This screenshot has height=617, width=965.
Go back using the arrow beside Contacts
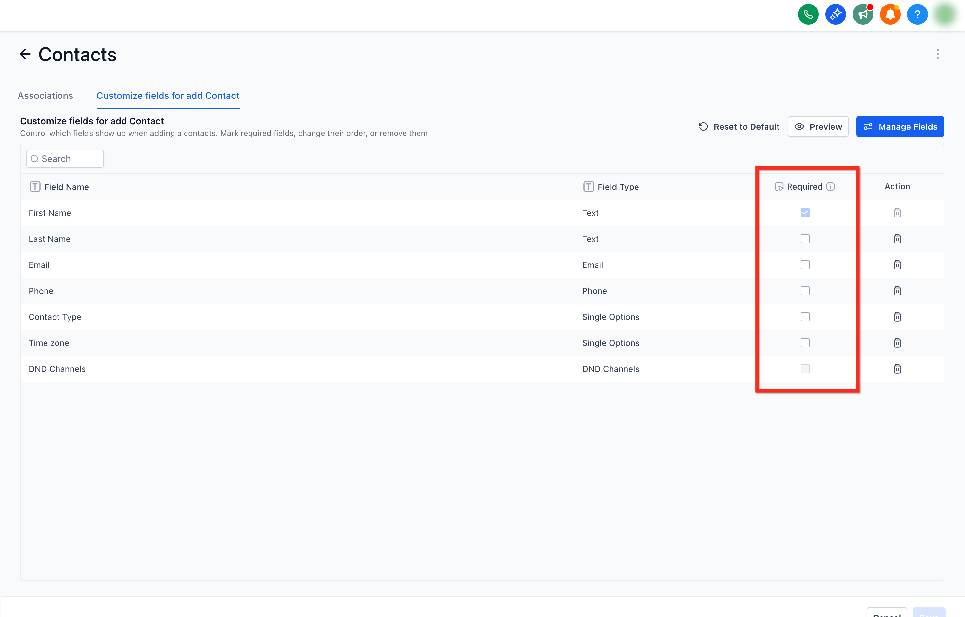[x=25, y=54]
